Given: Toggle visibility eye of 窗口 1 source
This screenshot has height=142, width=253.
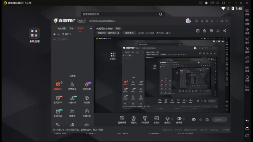Looking at the screenshot, I should tap(54, 34).
